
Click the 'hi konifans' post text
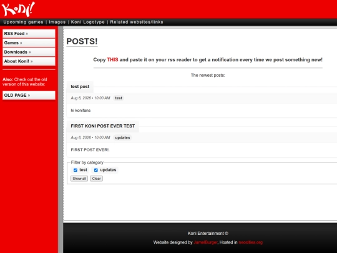[x=81, y=111]
